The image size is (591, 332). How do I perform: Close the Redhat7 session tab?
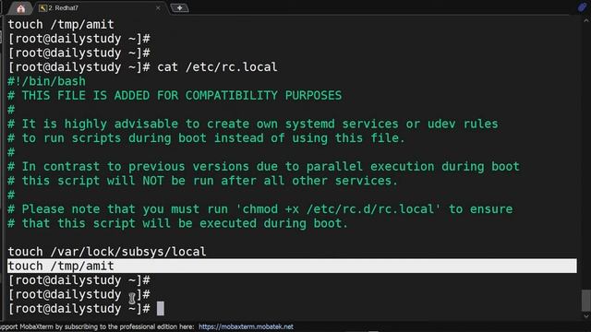click(x=158, y=8)
